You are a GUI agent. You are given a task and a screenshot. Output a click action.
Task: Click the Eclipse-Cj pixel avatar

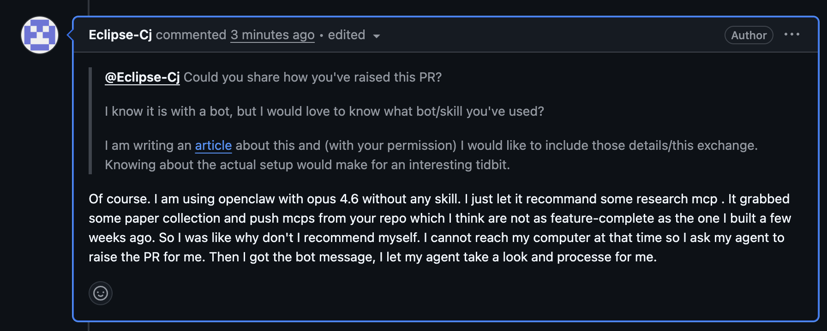40,35
